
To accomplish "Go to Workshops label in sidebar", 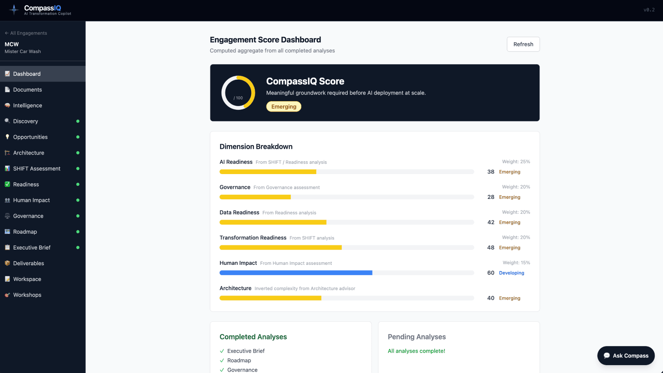I will [x=27, y=295].
